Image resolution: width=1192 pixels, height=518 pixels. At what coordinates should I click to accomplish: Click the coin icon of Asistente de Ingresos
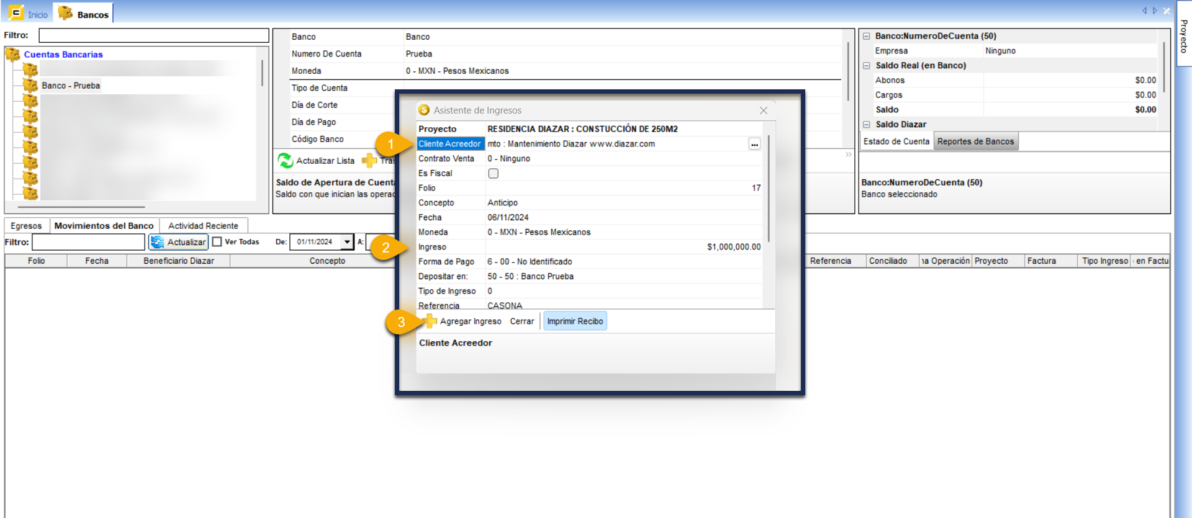coord(424,110)
